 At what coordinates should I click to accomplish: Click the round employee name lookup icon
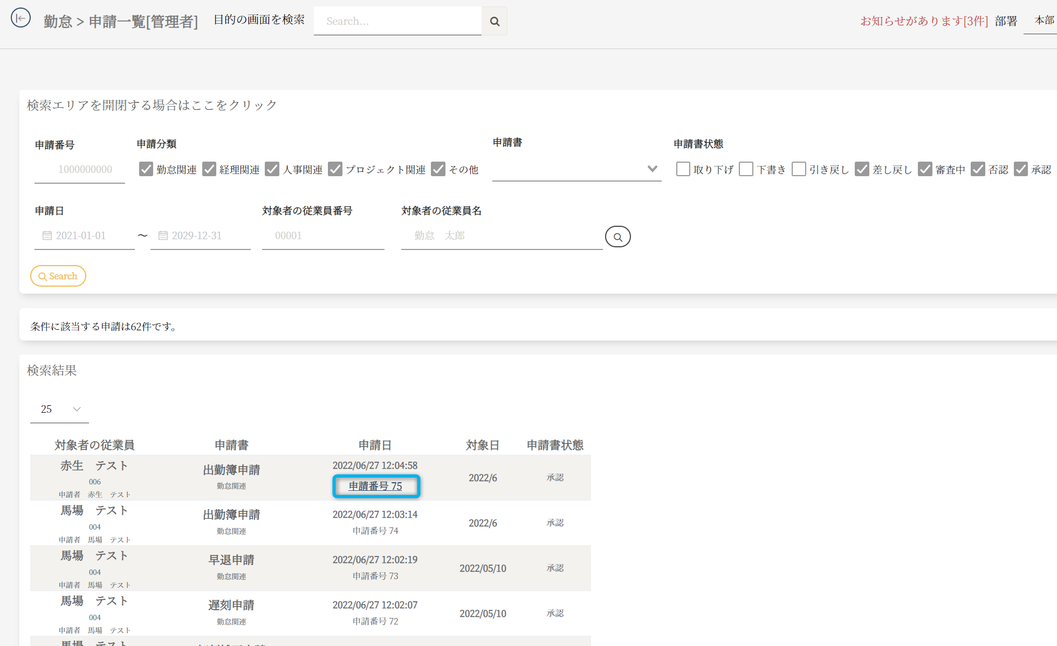click(617, 237)
